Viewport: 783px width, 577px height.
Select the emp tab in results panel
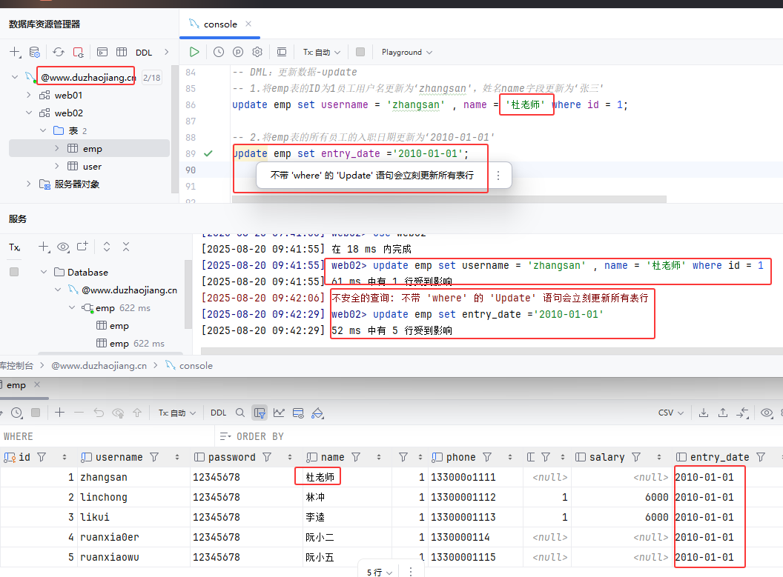pyautogui.click(x=15, y=385)
